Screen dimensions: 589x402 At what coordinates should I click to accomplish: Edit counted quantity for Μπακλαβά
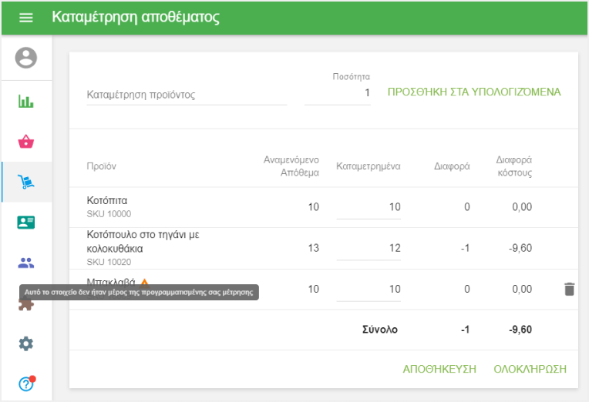(369, 290)
